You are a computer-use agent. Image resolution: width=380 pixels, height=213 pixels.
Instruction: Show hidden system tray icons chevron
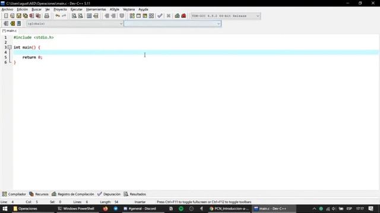[x=314, y=209]
